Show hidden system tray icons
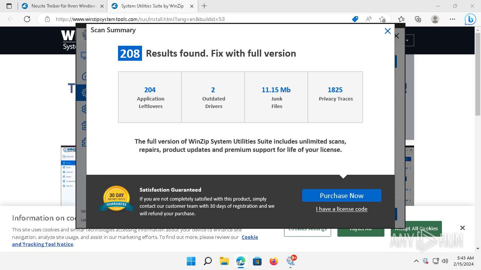The height and width of the screenshot is (270, 481). [416, 261]
